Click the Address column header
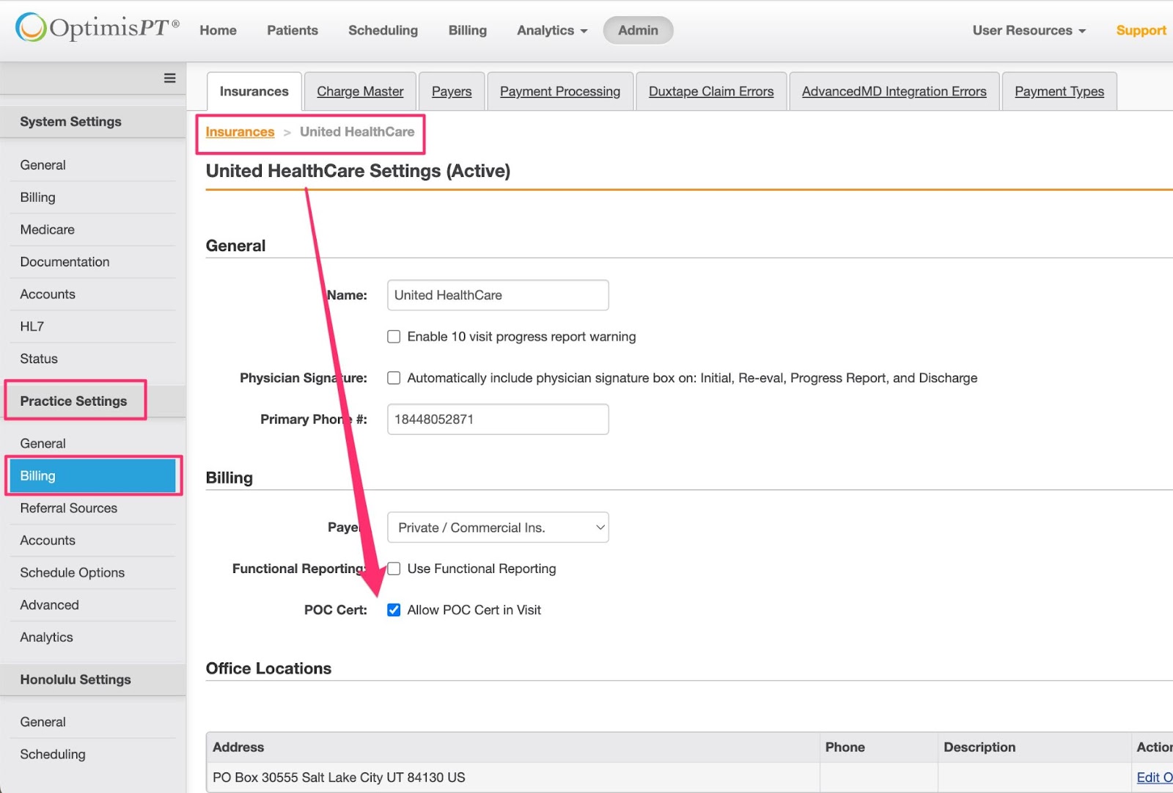This screenshot has width=1173, height=793. pos(512,748)
